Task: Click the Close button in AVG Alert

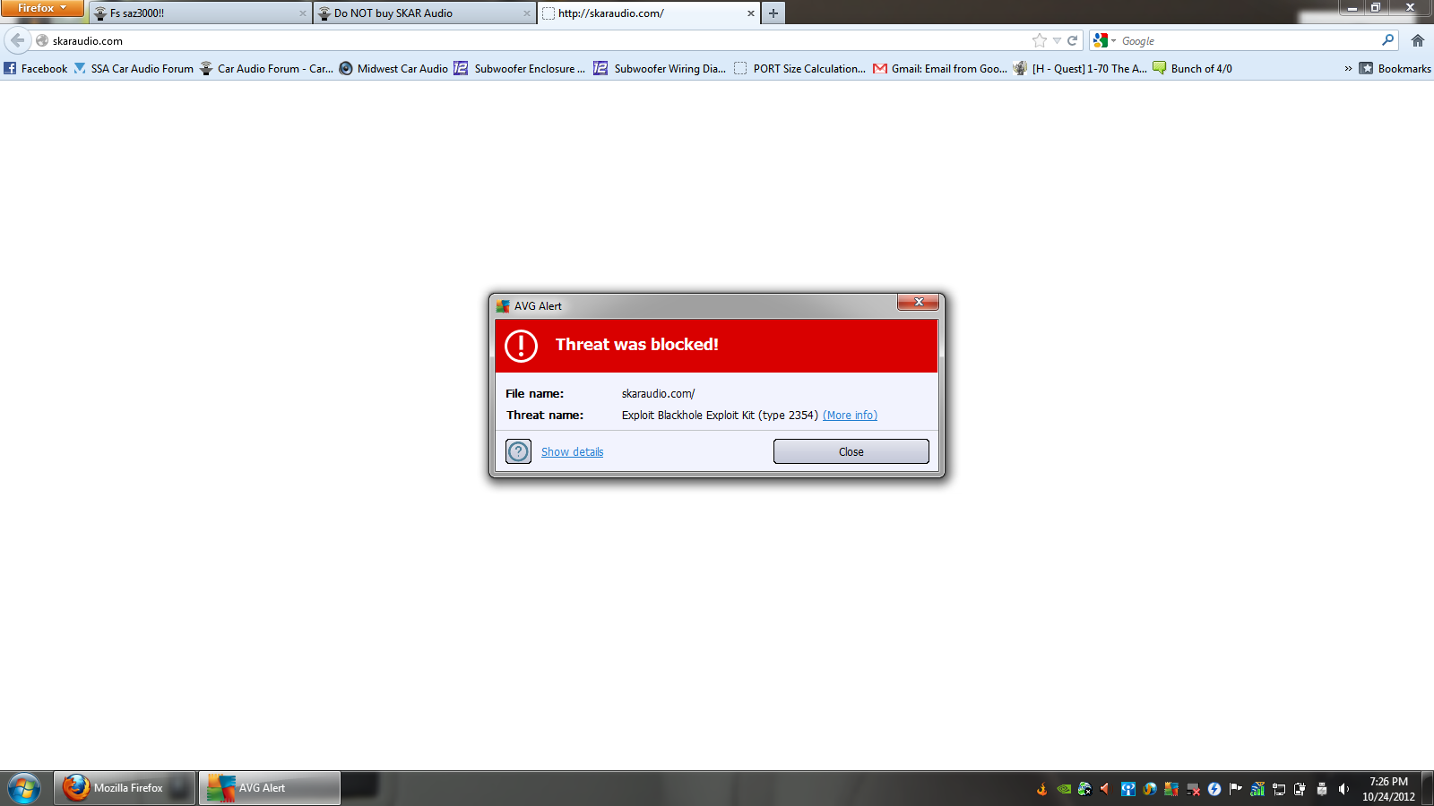Action: point(851,451)
